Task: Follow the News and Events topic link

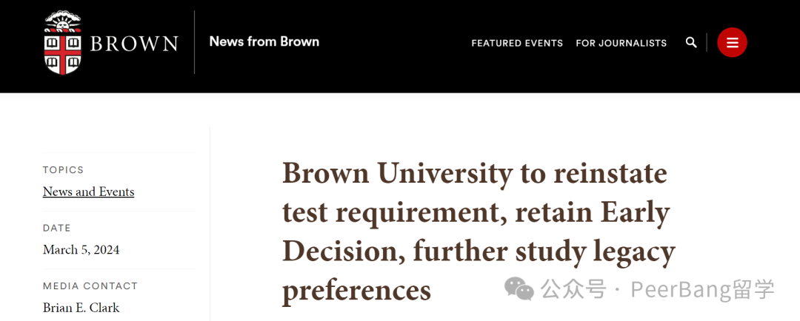Action: 89,192
